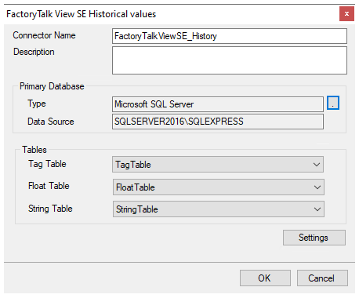Open the database browse button beside Type
Screen dimensions: 359x298
point(333,103)
